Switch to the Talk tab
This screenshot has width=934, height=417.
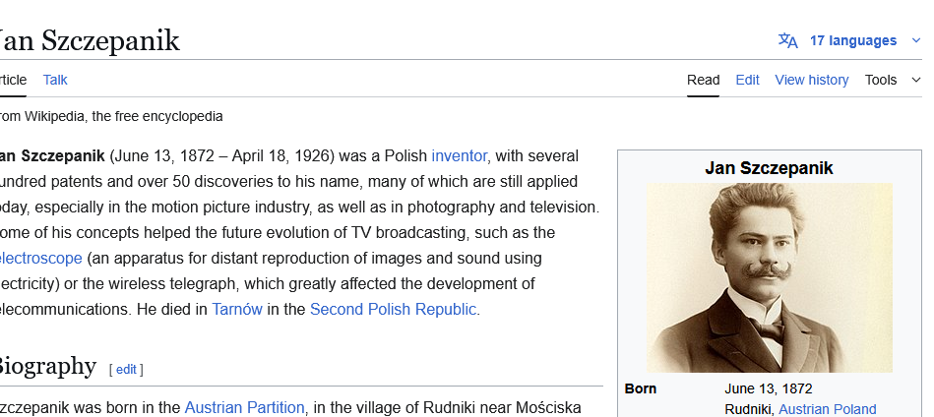55,80
